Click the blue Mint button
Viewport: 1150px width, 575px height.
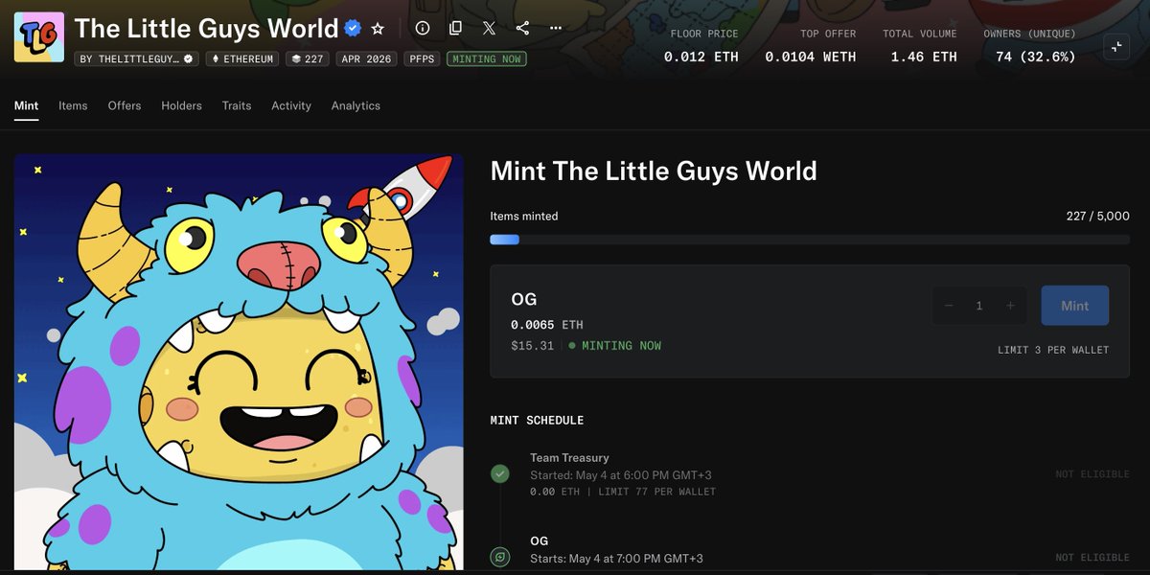coord(1075,306)
